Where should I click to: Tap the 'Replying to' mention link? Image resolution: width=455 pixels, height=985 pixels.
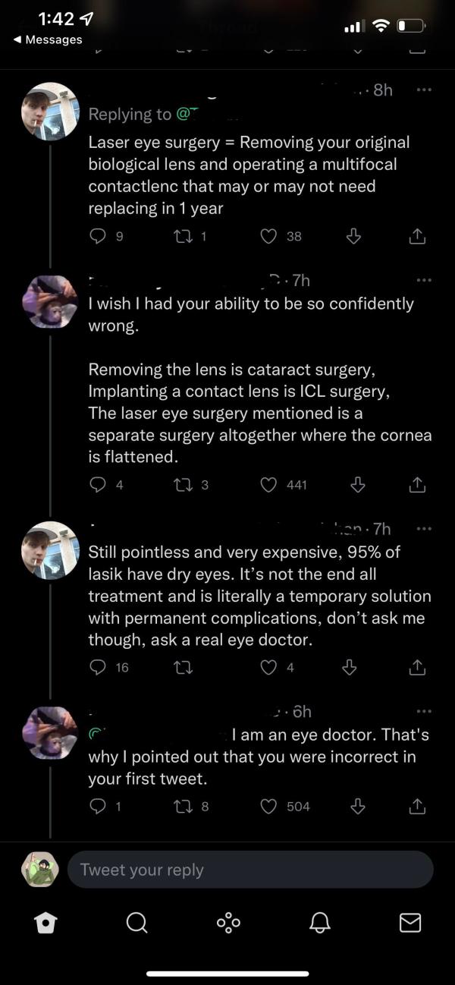click(209, 114)
